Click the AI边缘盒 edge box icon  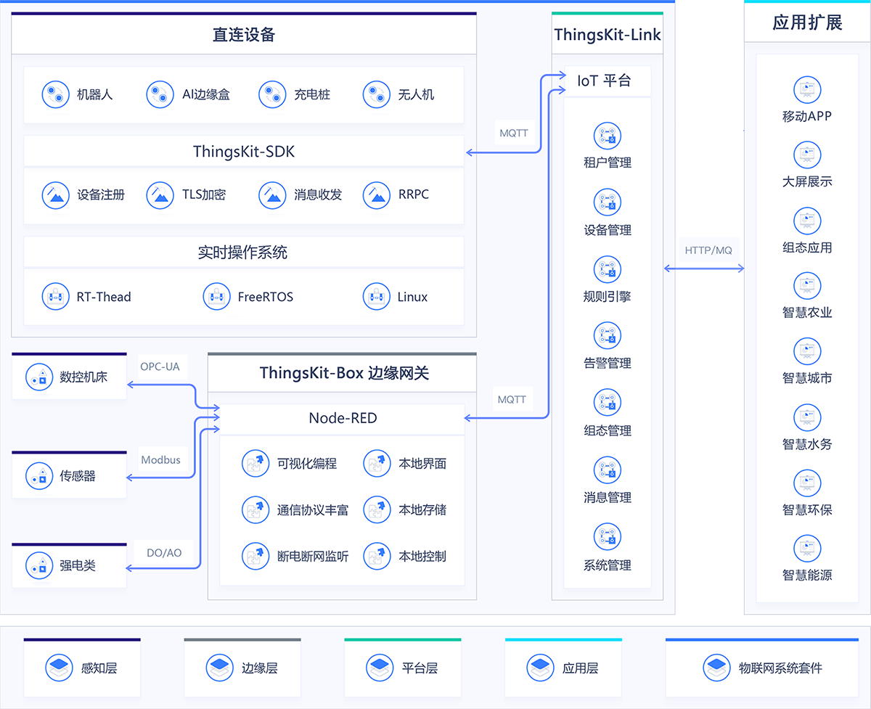[x=160, y=94]
